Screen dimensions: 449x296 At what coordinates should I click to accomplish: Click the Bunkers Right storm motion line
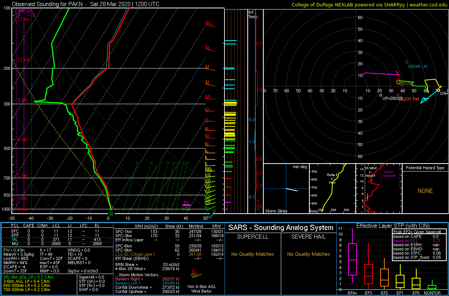click(147, 279)
